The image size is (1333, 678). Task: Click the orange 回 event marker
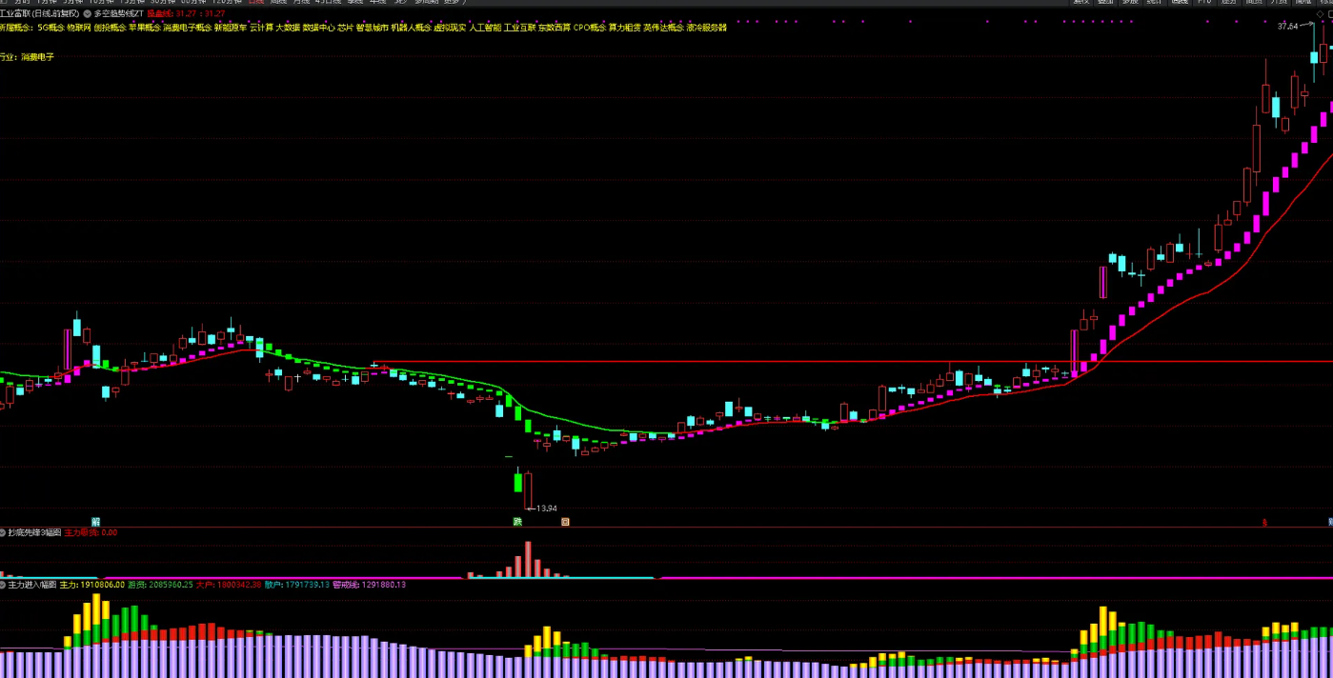tap(565, 522)
